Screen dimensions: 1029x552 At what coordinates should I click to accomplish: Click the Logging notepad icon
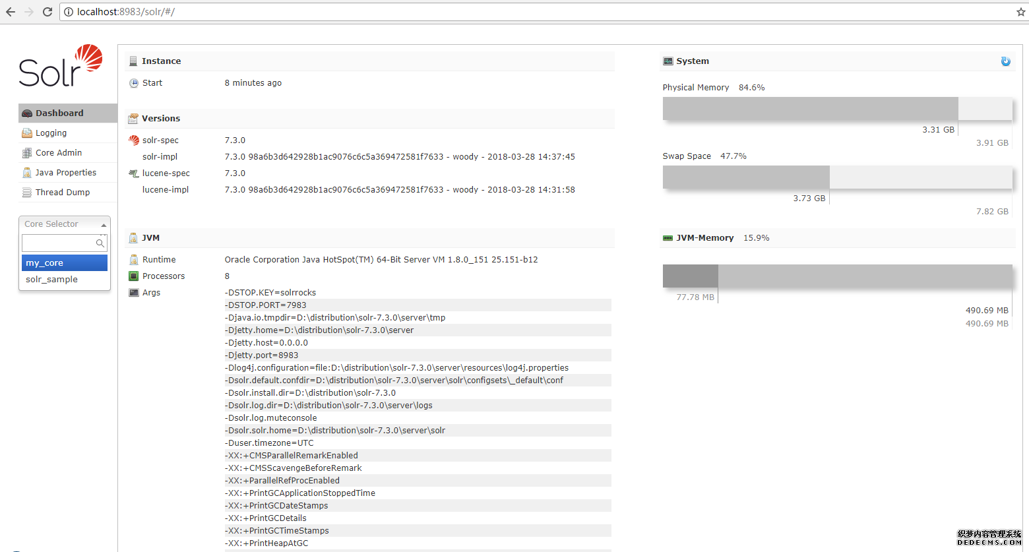(x=27, y=133)
